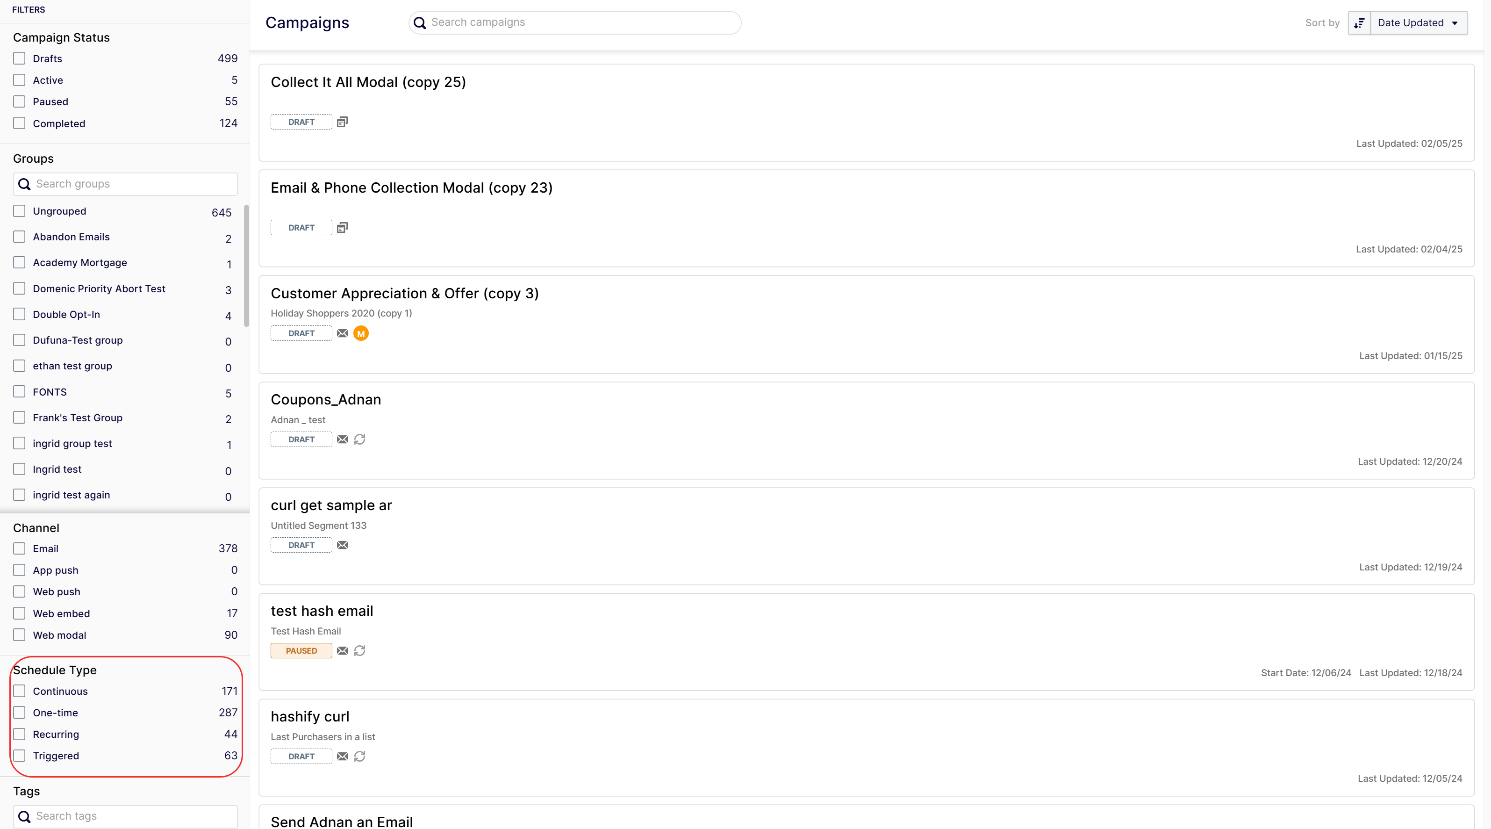Click orange M badge on Customer Appreciation
The width and height of the screenshot is (1491, 829).
pyautogui.click(x=360, y=333)
